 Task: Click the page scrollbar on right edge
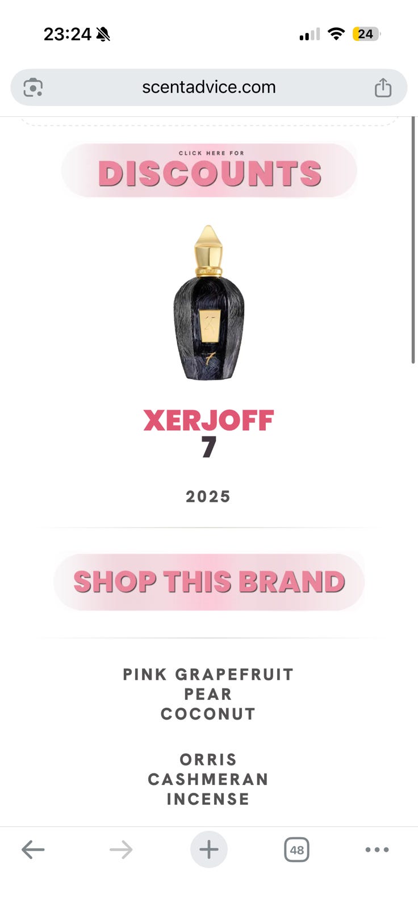coord(413,239)
